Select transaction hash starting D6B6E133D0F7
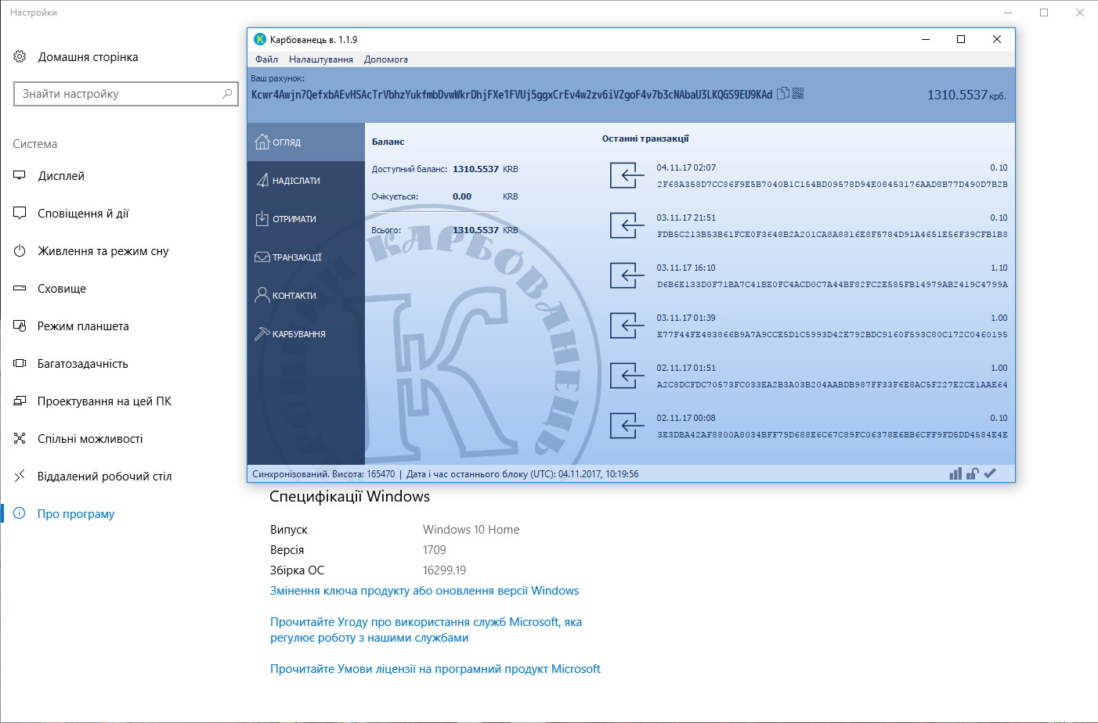Viewport: 1098px width, 723px height. [833, 285]
